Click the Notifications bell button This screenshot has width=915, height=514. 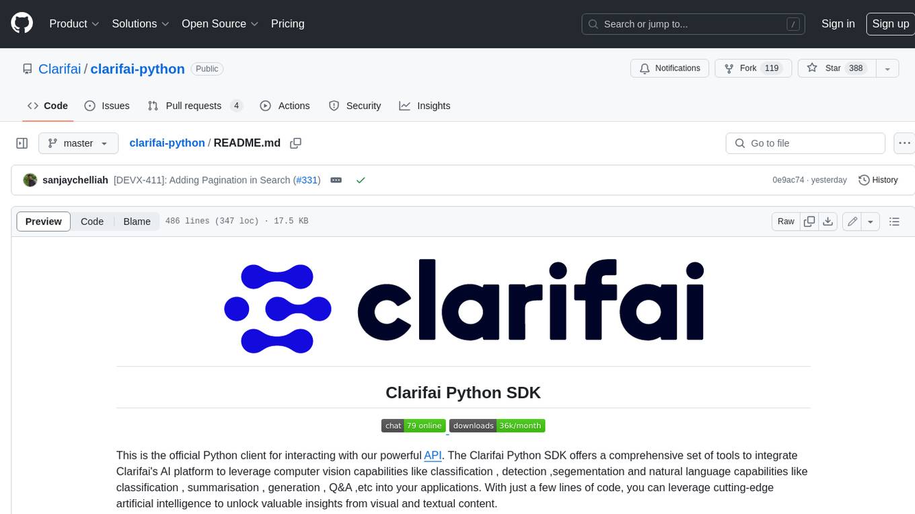pos(669,68)
